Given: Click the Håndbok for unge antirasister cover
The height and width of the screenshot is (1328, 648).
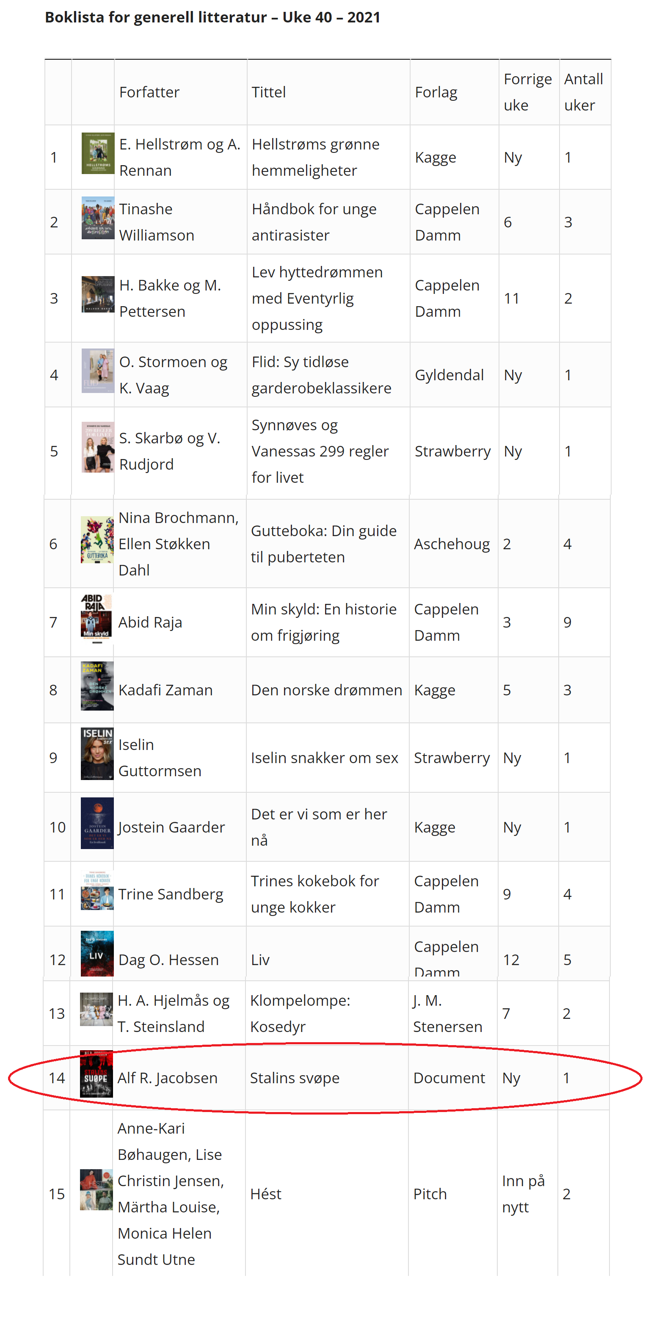Looking at the screenshot, I should [x=98, y=218].
